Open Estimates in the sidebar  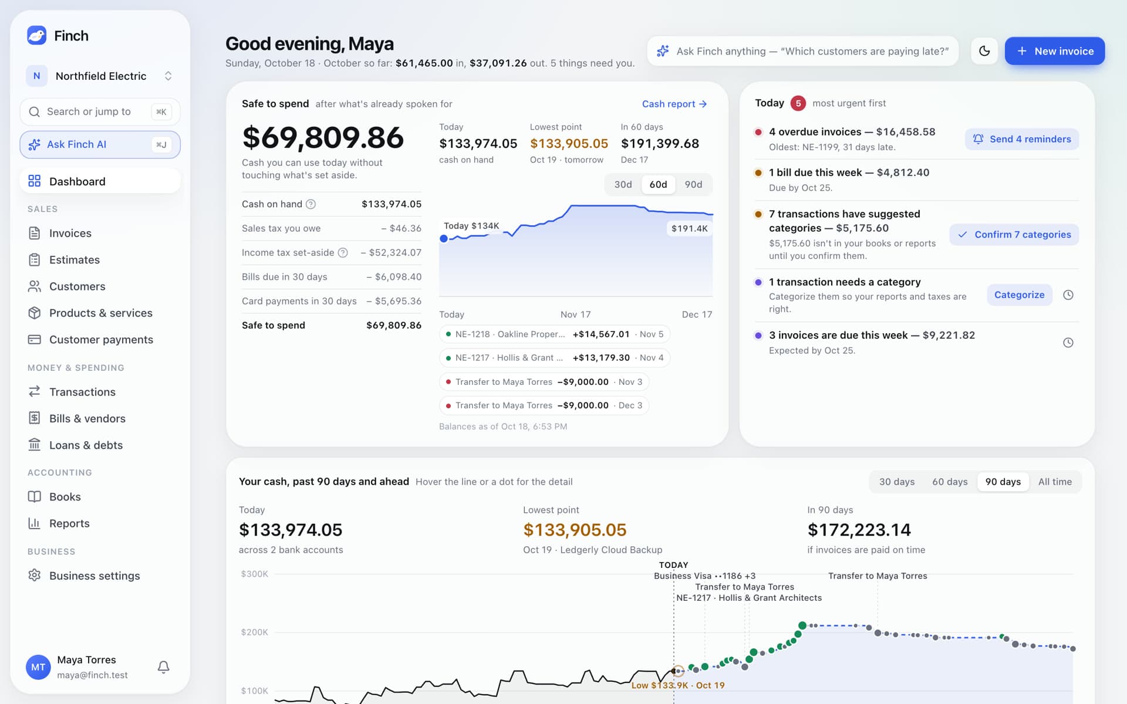(x=100, y=260)
